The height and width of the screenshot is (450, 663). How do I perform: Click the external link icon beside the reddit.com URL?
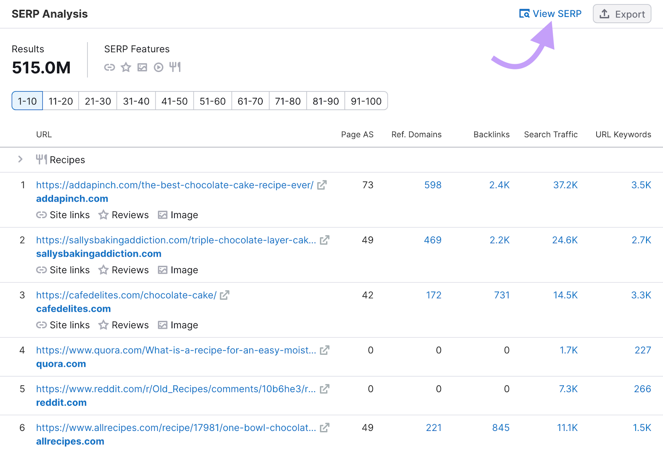(324, 389)
